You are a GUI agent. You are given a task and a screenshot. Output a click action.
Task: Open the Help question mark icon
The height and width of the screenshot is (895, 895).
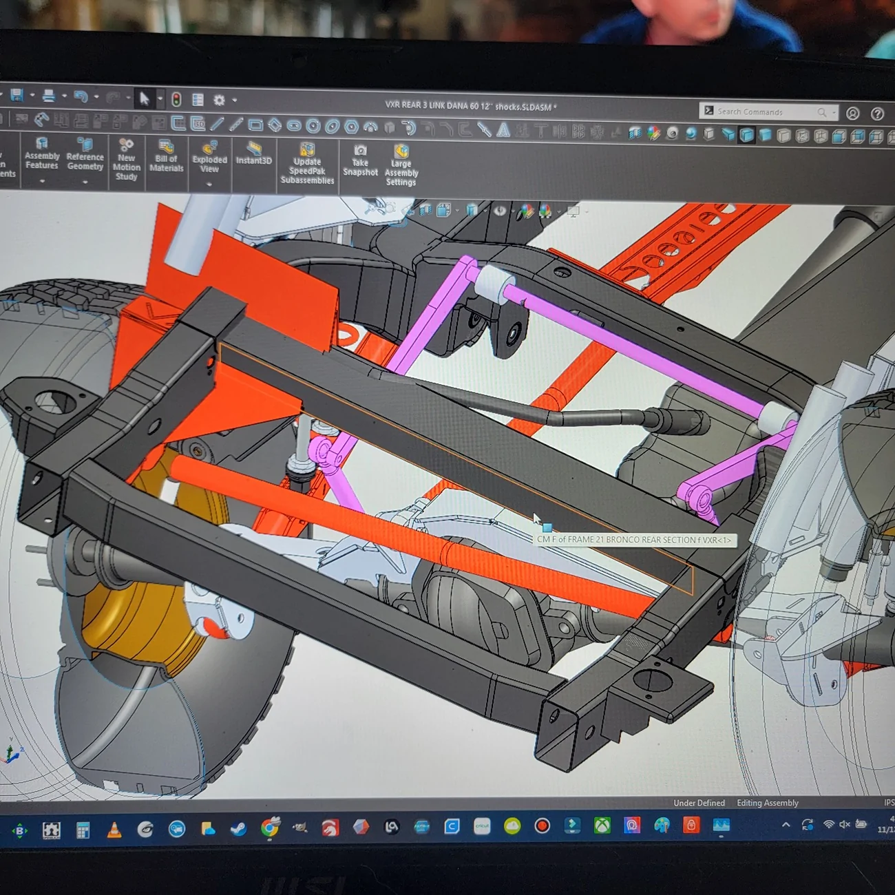tap(877, 114)
